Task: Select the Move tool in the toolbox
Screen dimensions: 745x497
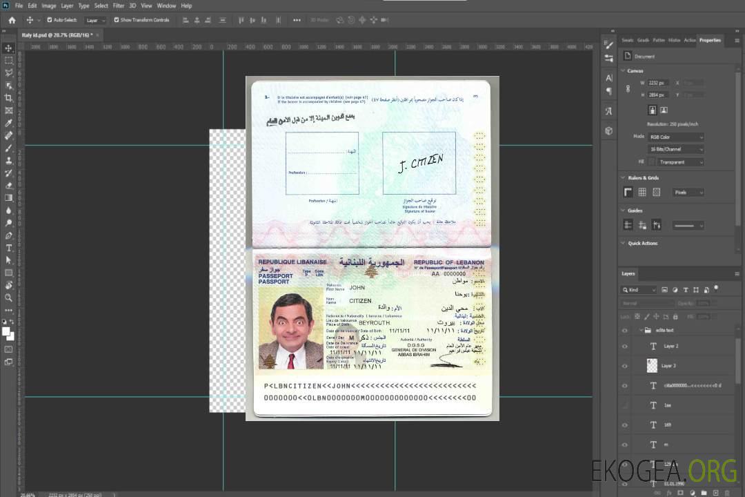Action: [x=8, y=48]
